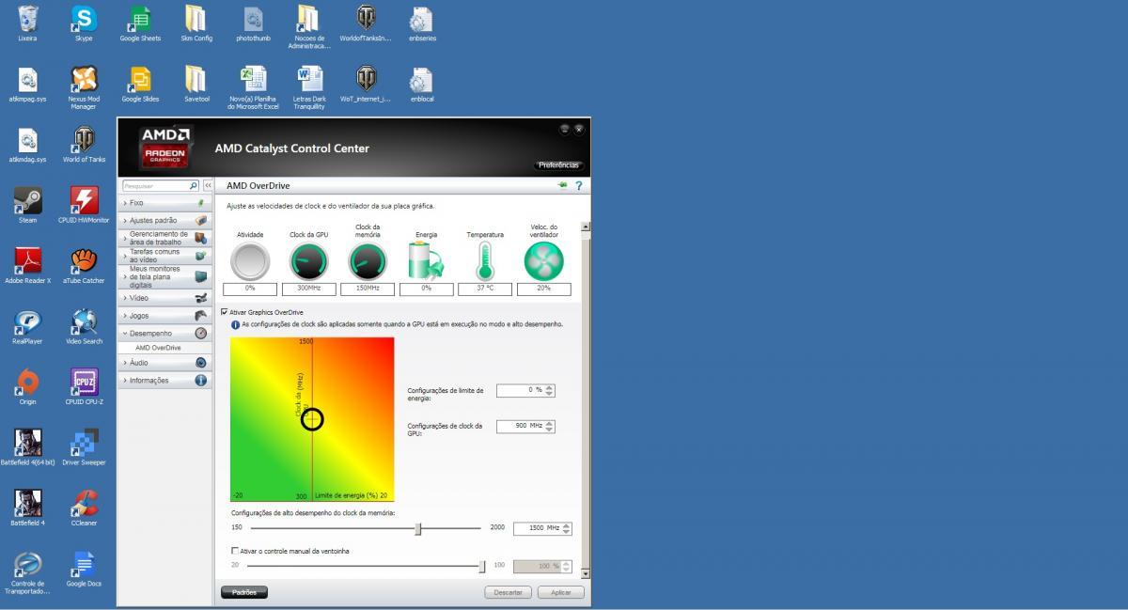The image size is (1128, 610).
Task: Select the RealPlayer desktop icon
Action: (x=27, y=327)
